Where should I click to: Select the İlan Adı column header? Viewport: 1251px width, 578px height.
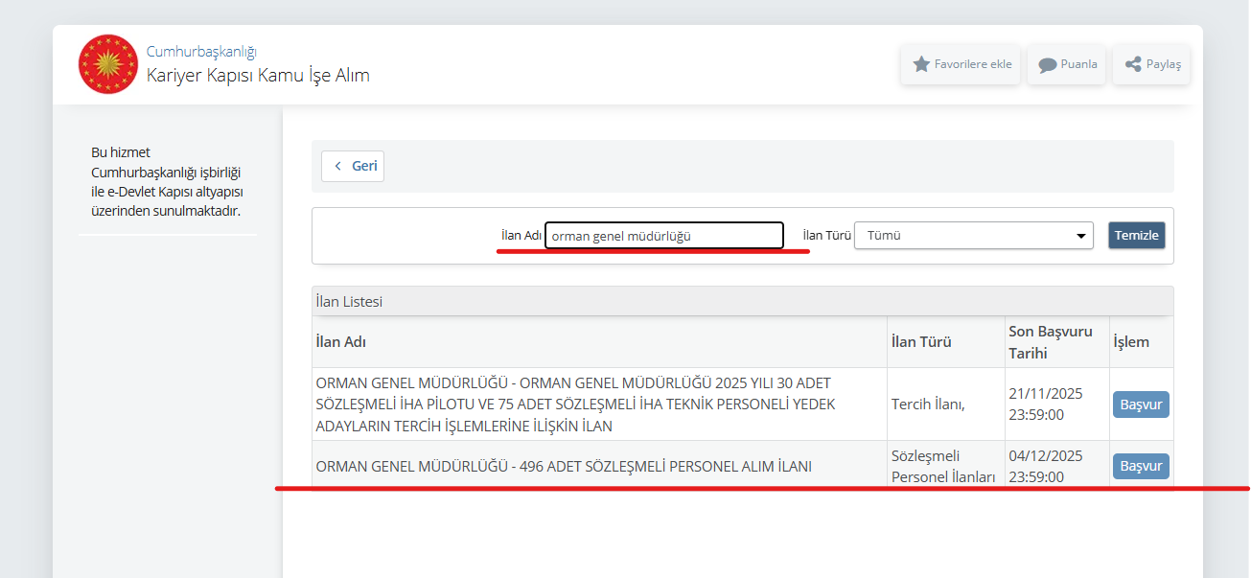(341, 342)
